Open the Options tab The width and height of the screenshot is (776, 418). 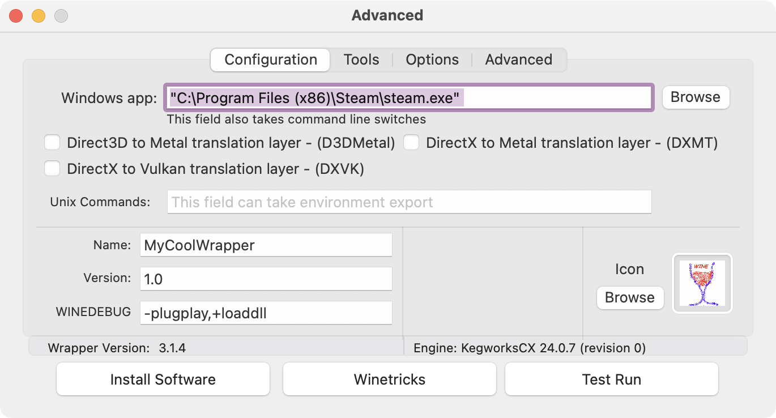pyautogui.click(x=432, y=60)
